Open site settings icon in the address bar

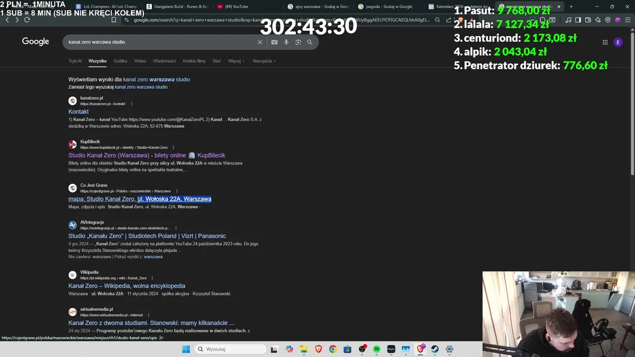tap(127, 20)
